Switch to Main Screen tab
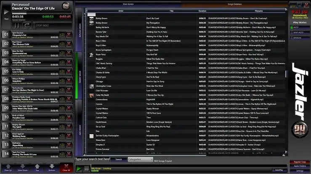311x174 pixels. pos(128,4)
